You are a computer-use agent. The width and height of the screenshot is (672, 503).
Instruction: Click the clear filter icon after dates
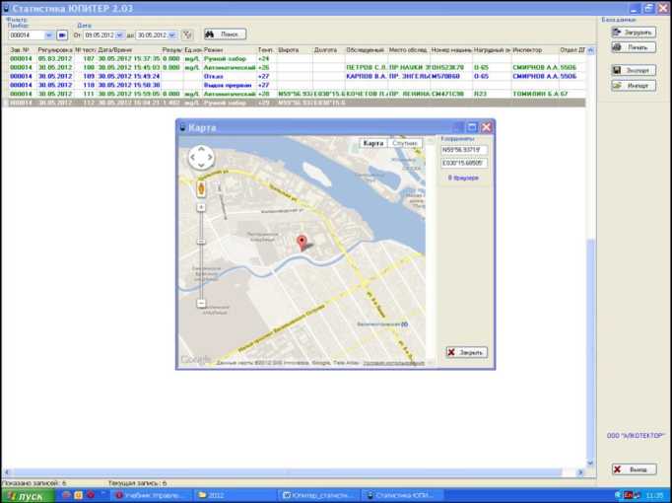(187, 36)
